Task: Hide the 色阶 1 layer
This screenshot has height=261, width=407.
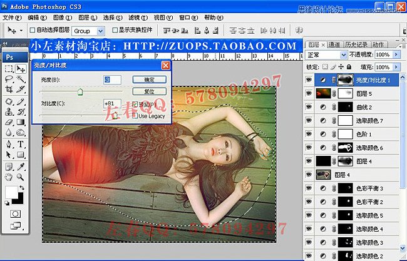Action: 309,133
